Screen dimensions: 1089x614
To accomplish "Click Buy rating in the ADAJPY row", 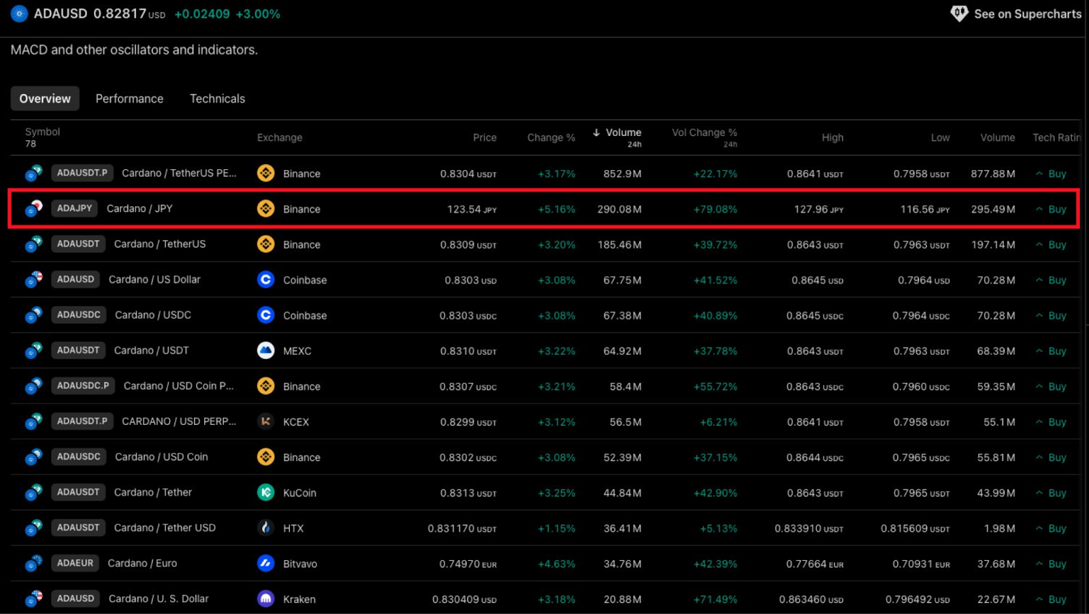I will (1051, 209).
